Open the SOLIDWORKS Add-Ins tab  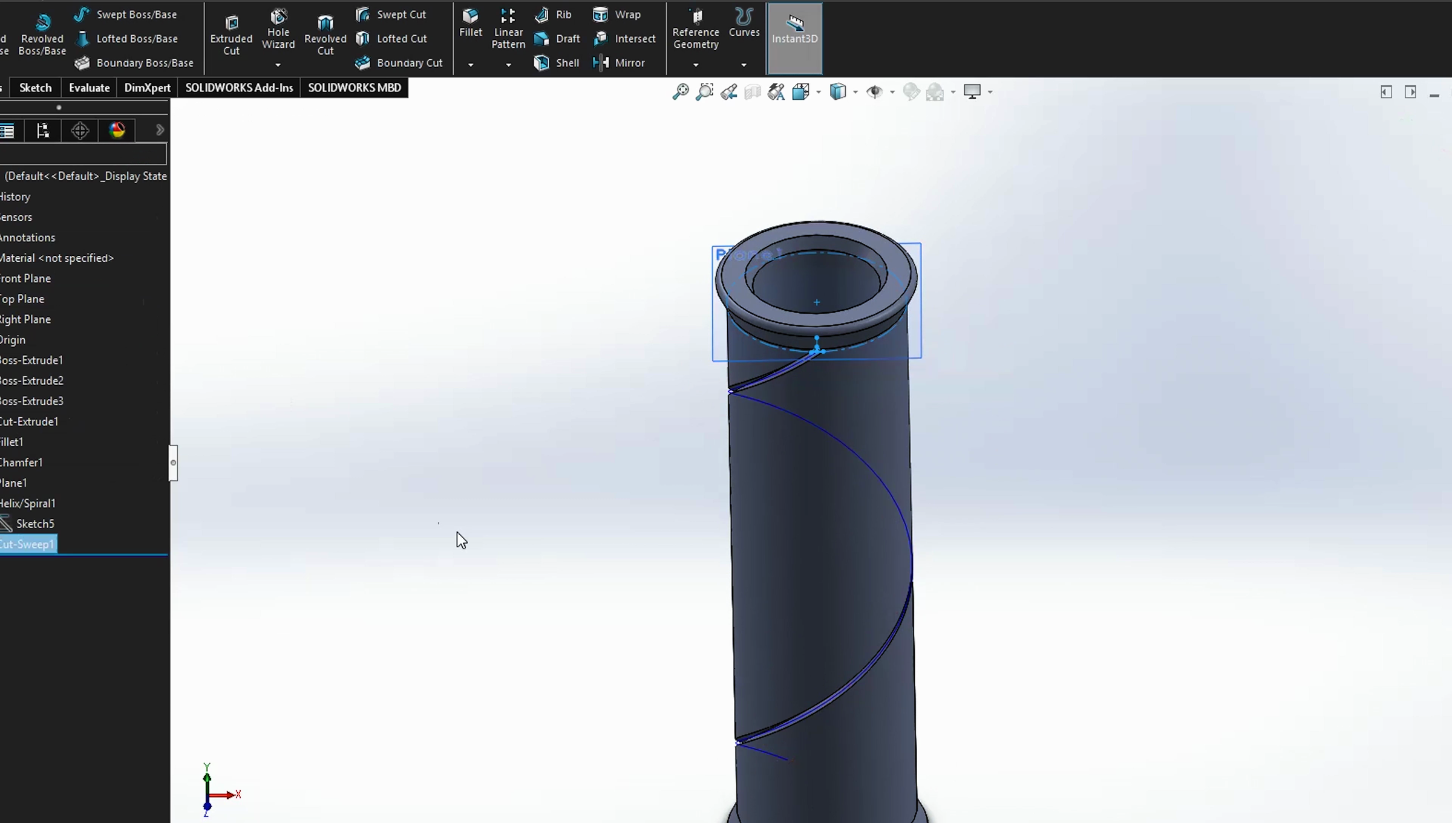238,87
